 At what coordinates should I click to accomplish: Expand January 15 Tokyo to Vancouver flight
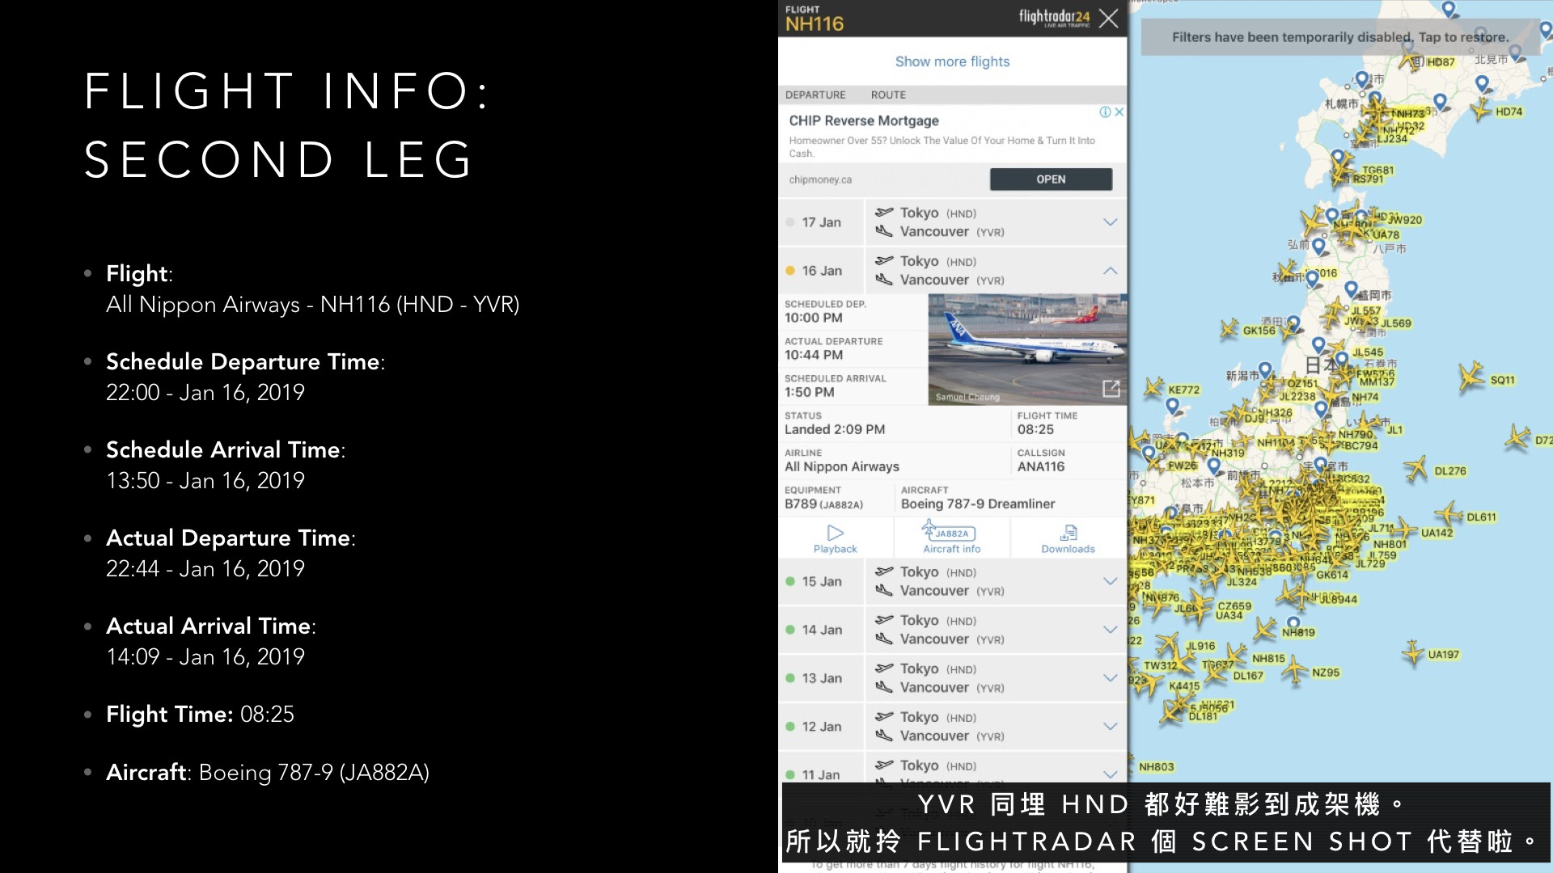pos(1109,581)
